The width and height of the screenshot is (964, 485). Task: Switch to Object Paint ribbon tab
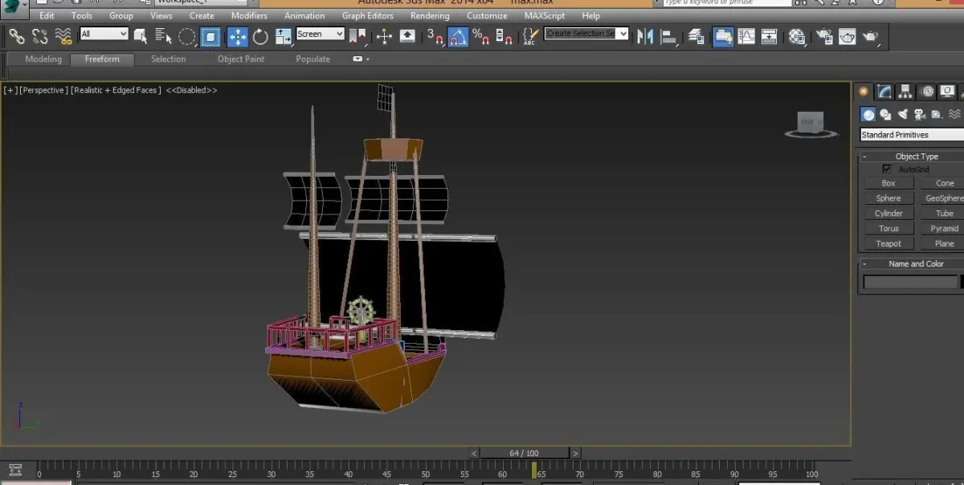point(241,59)
